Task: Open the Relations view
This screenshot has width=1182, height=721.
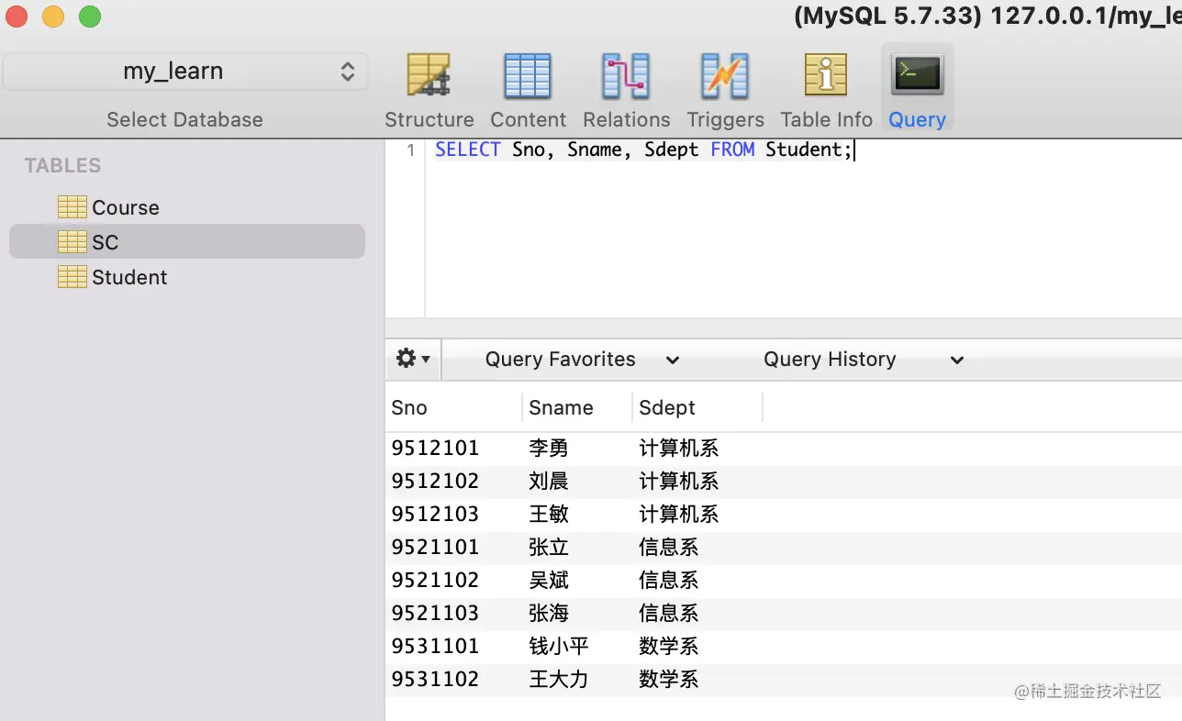Action: [626, 91]
